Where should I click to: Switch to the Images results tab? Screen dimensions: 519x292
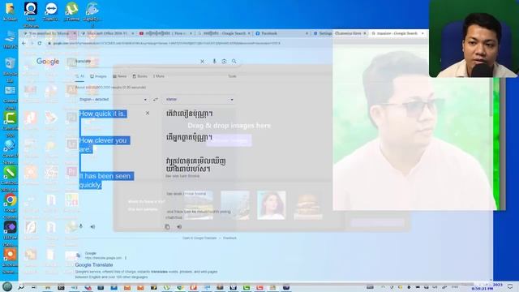pyautogui.click(x=98, y=76)
